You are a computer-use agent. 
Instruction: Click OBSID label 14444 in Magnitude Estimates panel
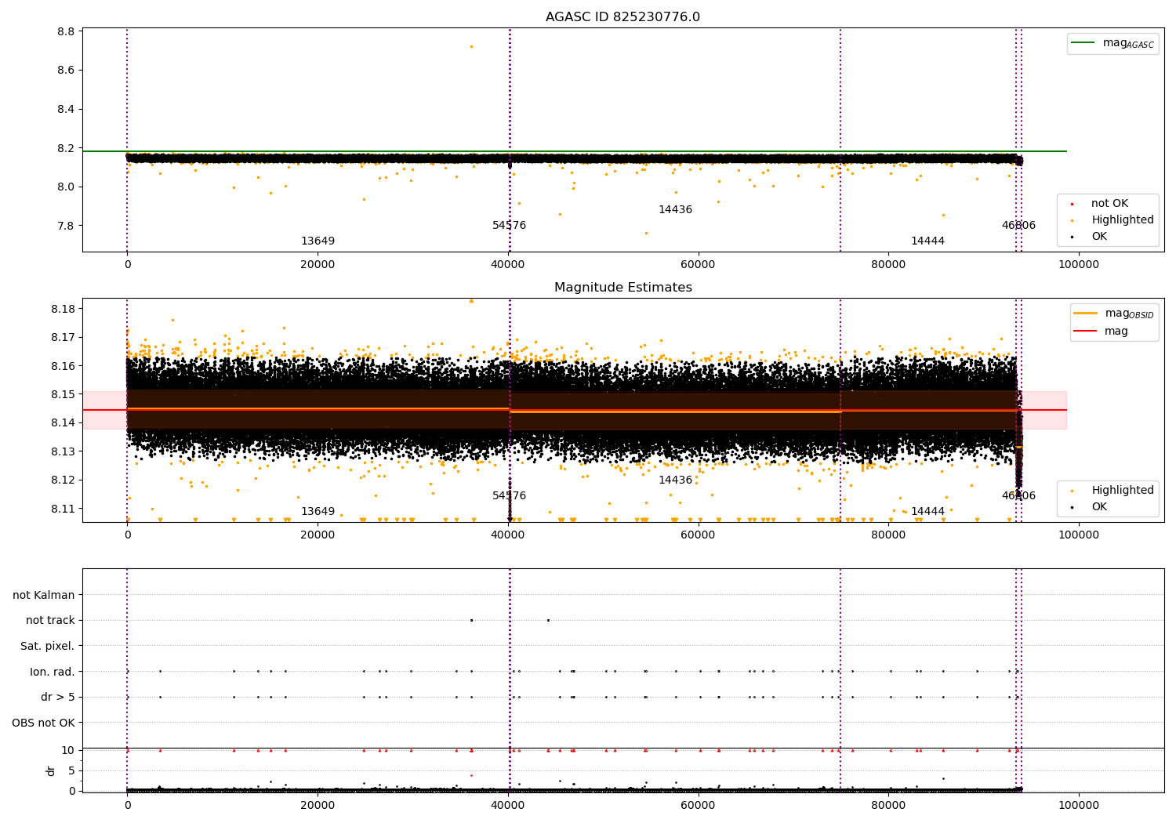click(927, 512)
